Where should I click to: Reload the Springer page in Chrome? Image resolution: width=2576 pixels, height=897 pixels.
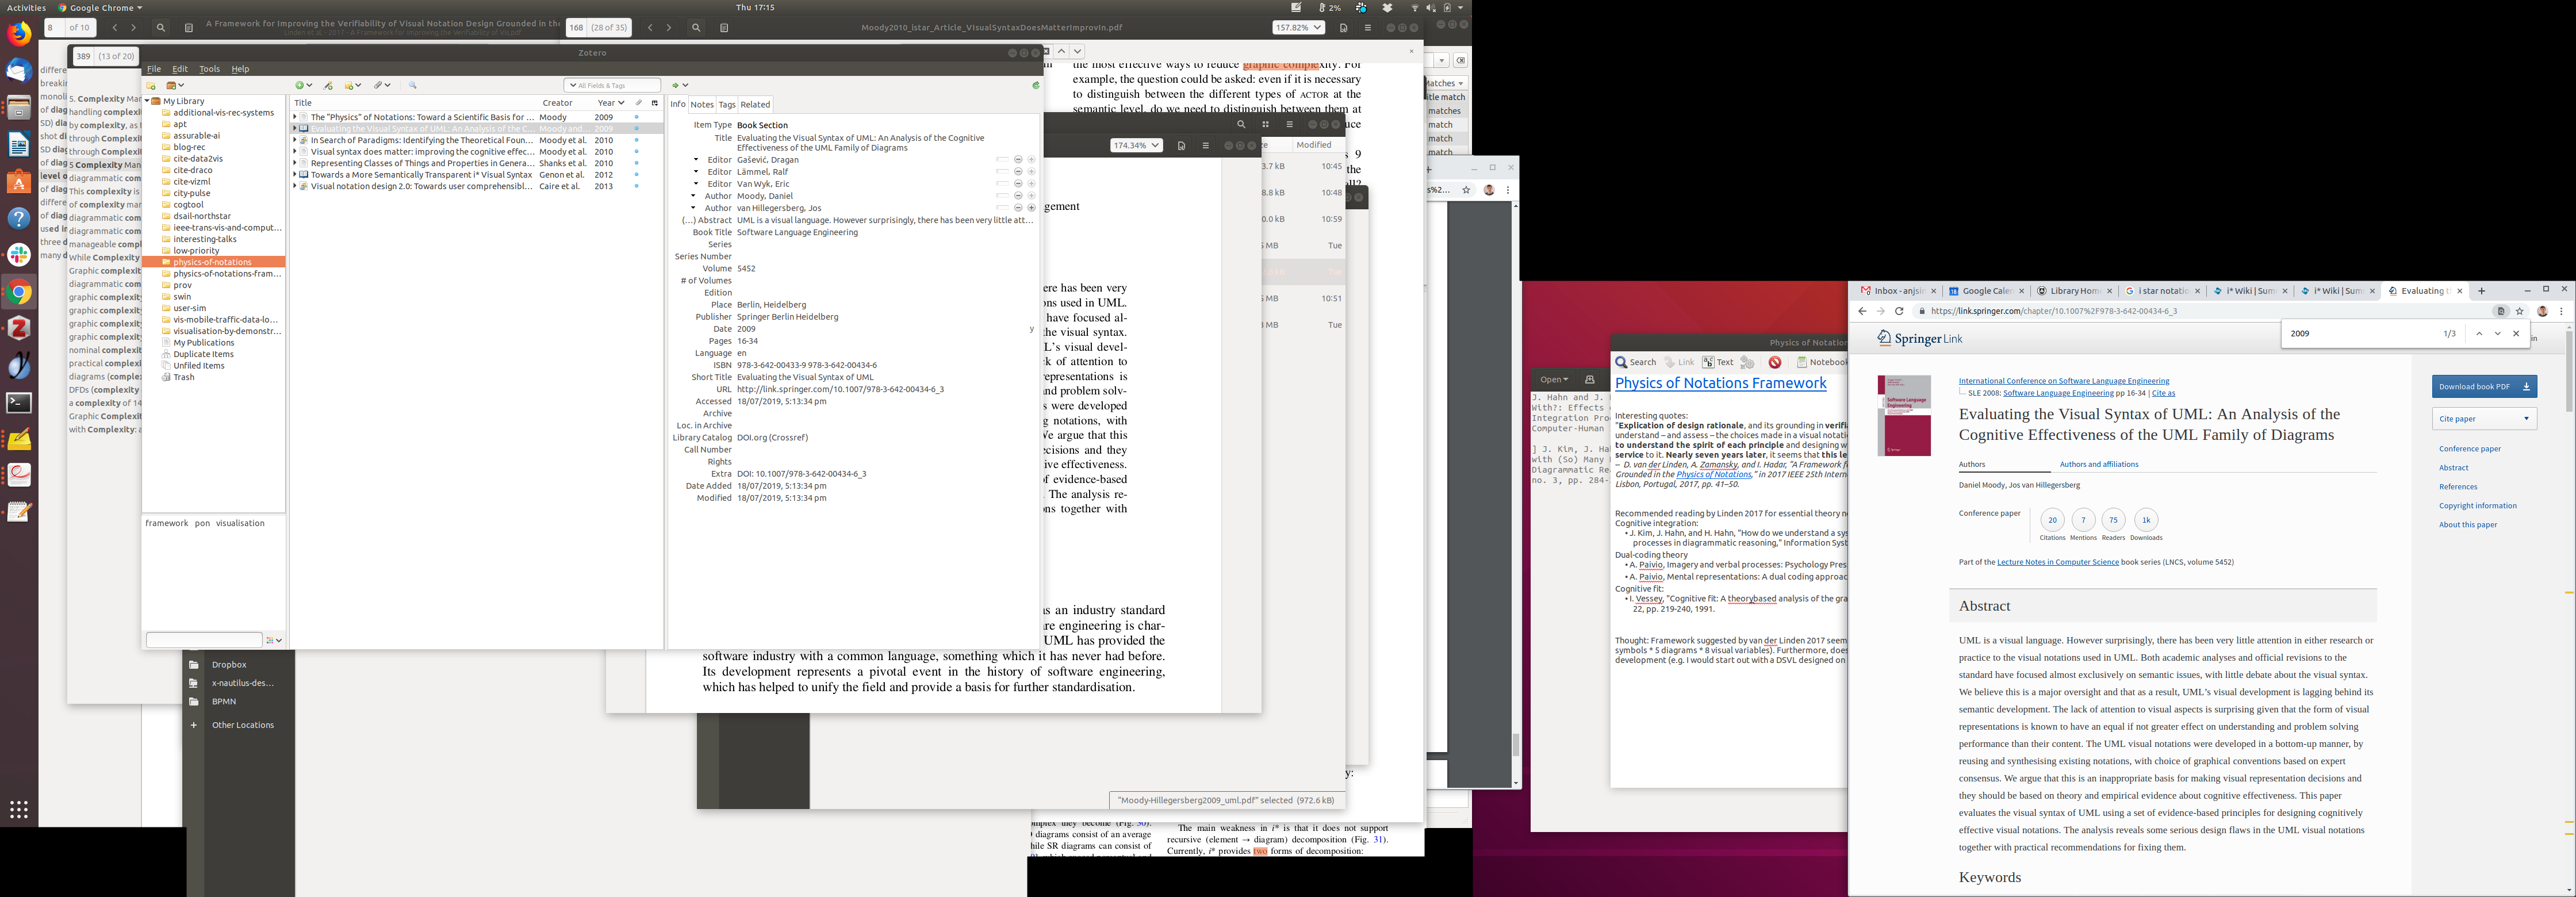1899,311
